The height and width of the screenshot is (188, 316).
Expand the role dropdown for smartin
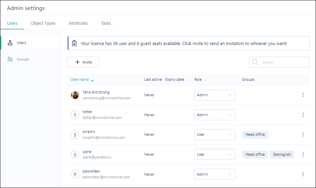click(x=215, y=134)
